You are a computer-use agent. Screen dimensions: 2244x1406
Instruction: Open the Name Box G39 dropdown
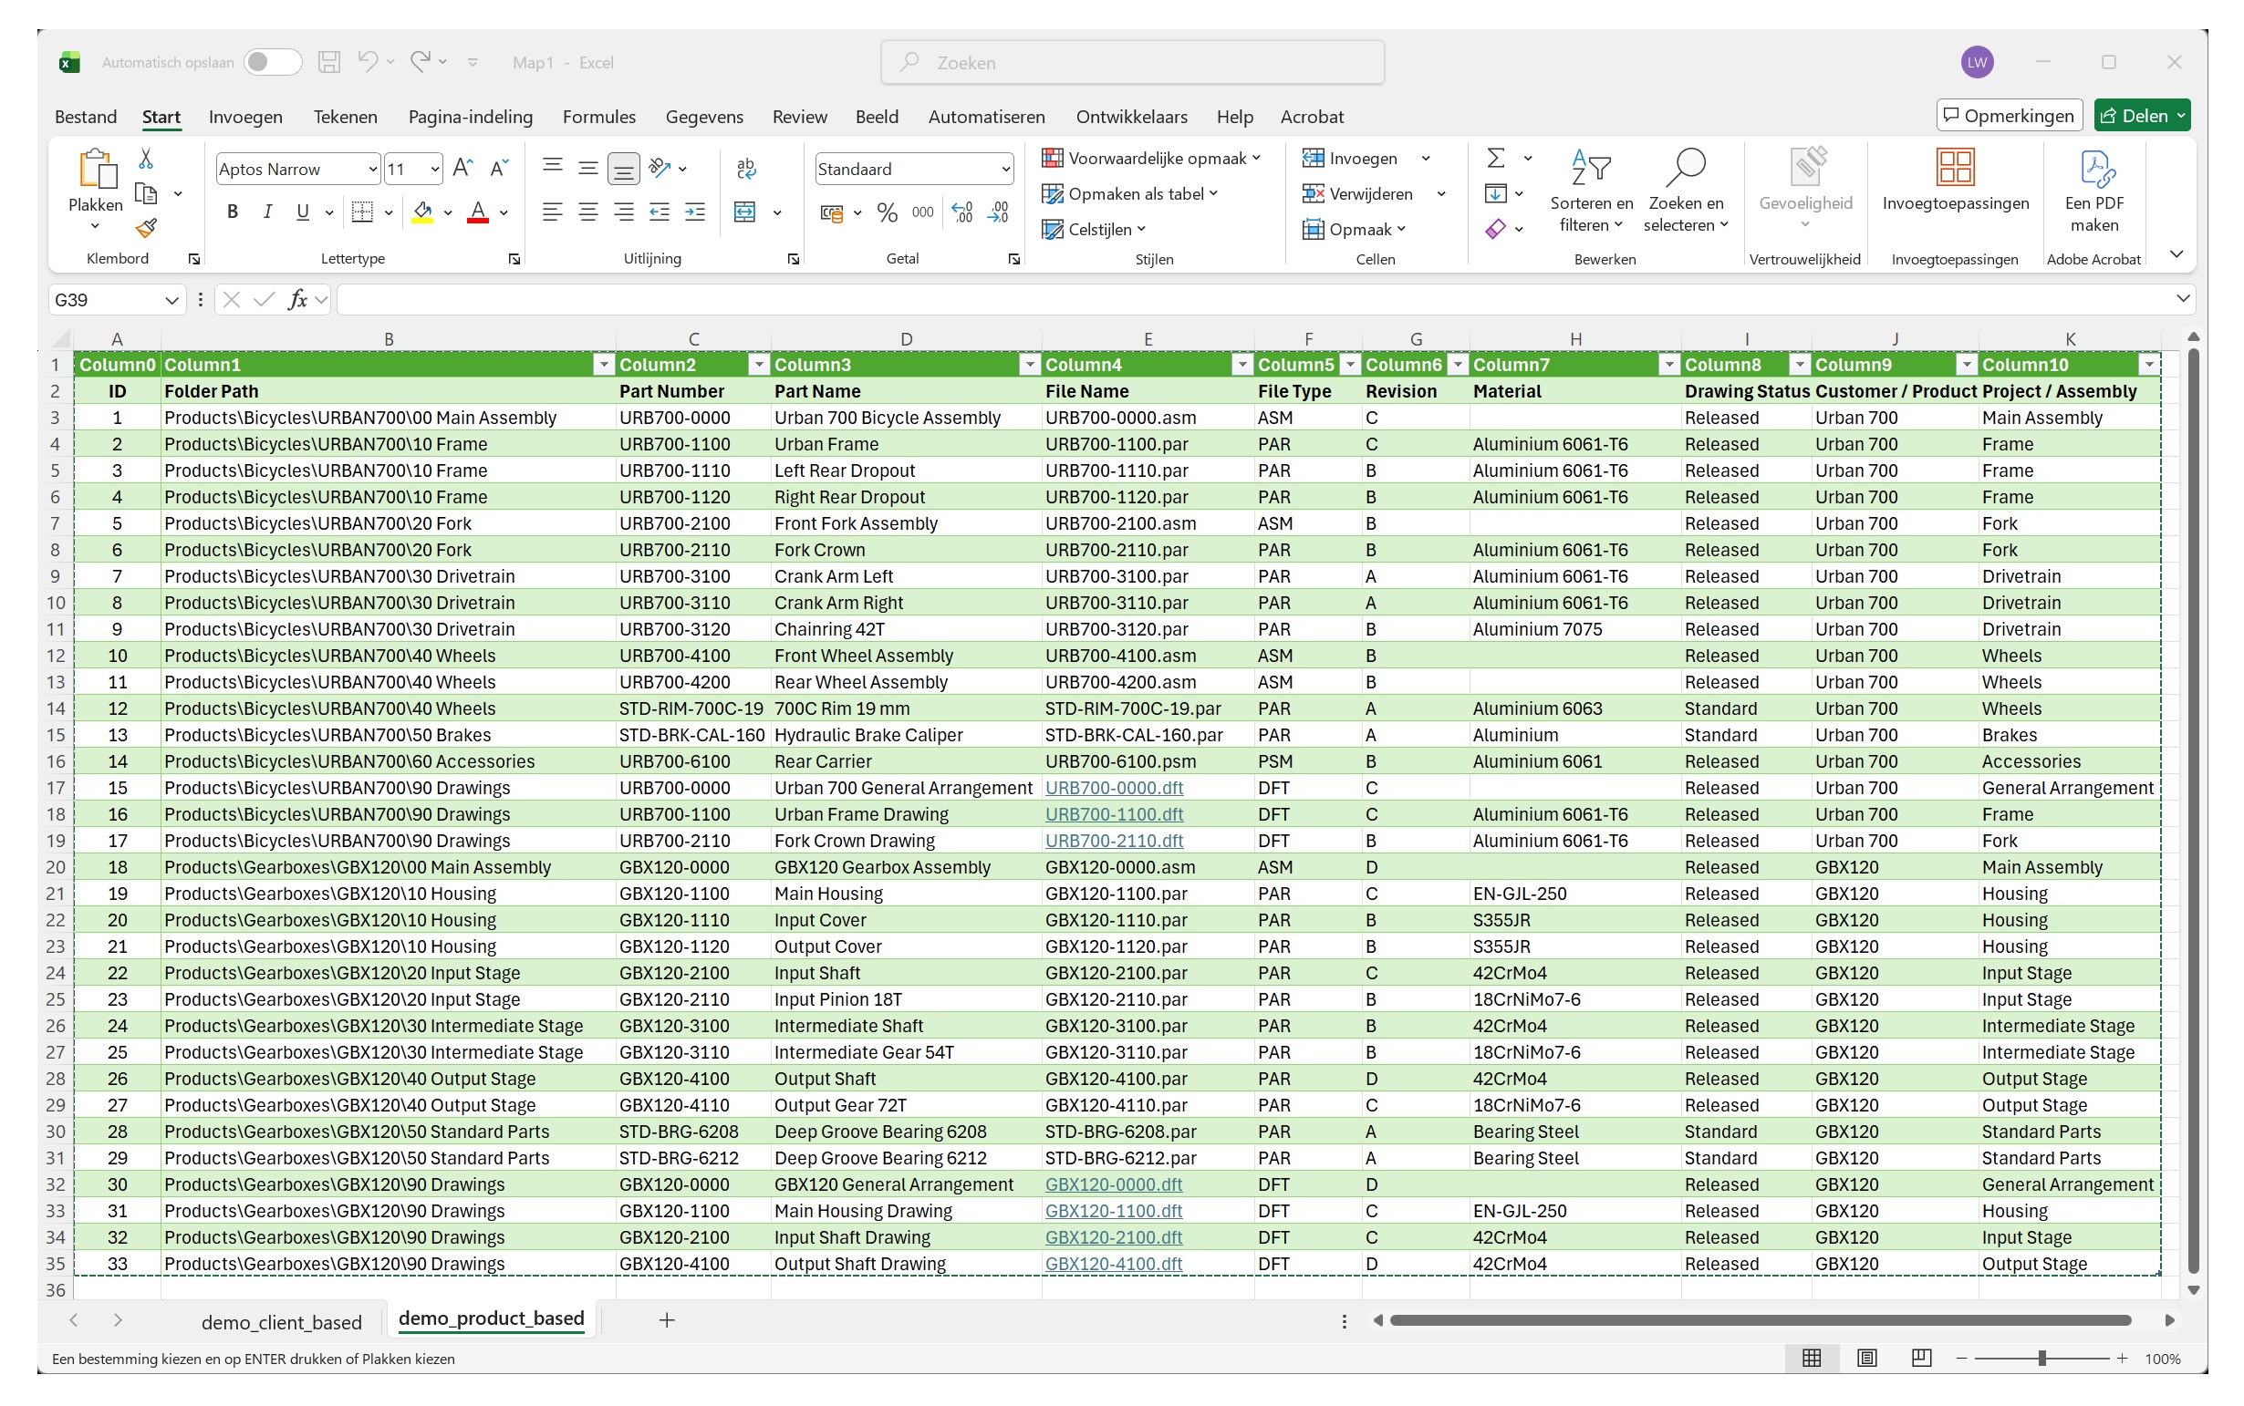coord(171,300)
